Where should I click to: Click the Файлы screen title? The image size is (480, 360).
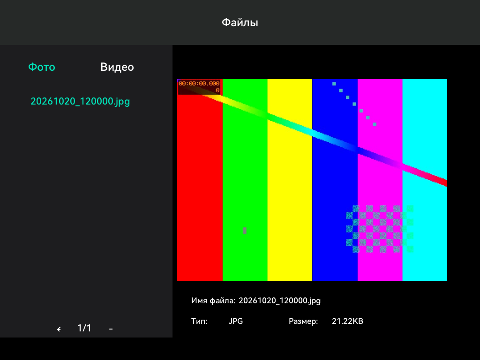(x=240, y=22)
